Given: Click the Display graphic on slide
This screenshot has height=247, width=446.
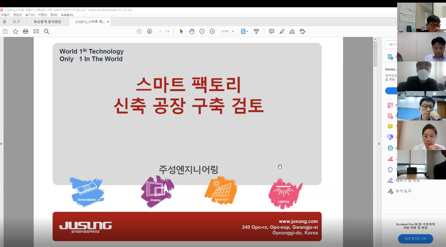Looking at the screenshot, I should (157, 192).
